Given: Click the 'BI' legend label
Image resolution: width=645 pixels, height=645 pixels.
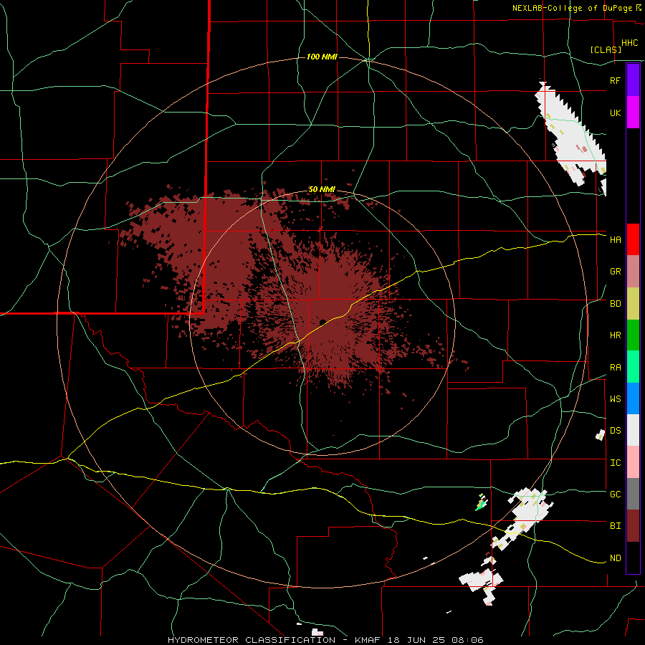Looking at the screenshot, I should pyautogui.click(x=615, y=526).
